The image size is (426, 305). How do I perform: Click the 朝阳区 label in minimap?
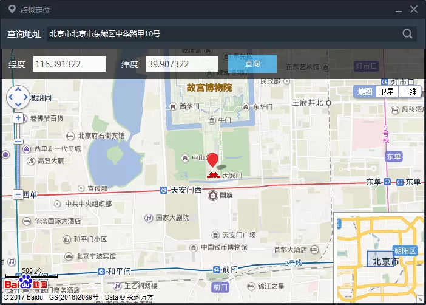405,250
